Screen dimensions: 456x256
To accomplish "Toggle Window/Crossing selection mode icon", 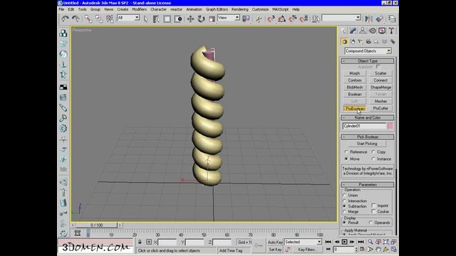I will click(x=177, y=19).
